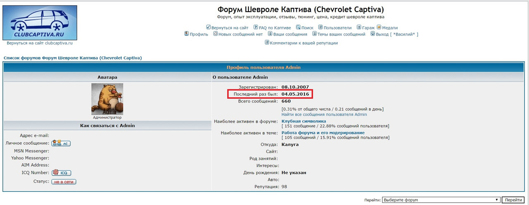
Task: Open the 'Профиль' link
Action: pyautogui.click(x=199, y=34)
